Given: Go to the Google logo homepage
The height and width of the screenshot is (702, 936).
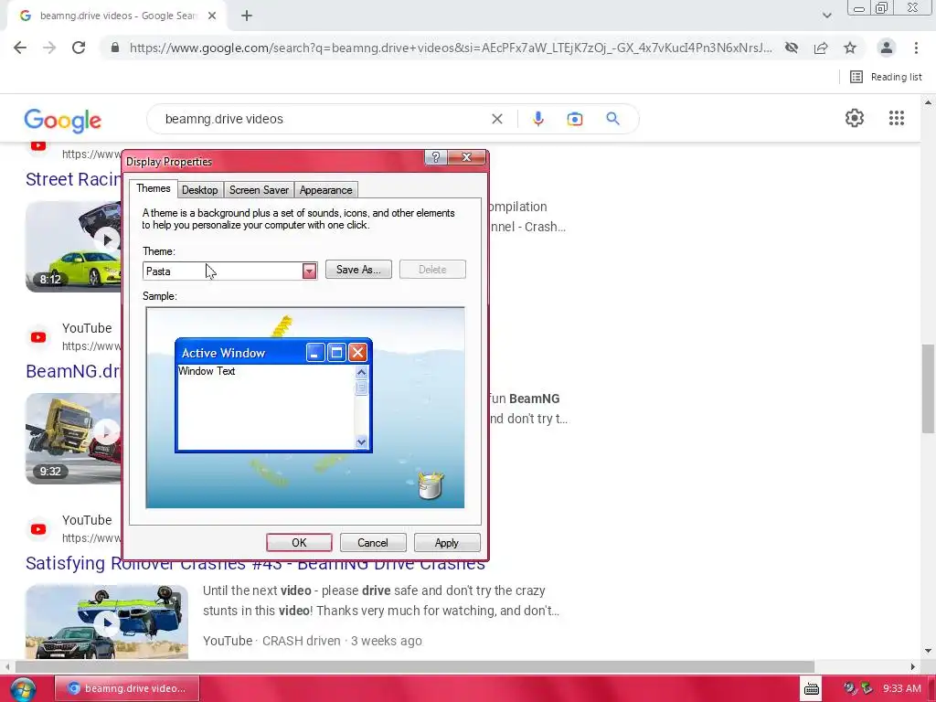Looking at the screenshot, I should pyautogui.click(x=63, y=120).
